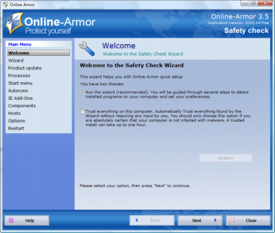The height and width of the screenshot is (233, 275).
Task: Click the left arrow on Back button
Action: click(137, 220)
